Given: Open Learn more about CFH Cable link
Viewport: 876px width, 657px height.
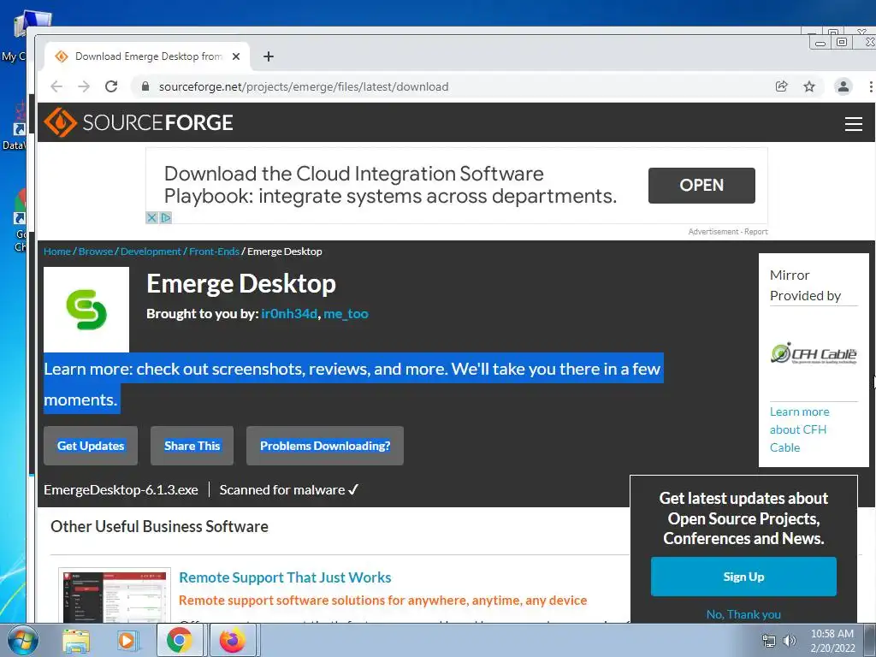Looking at the screenshot, I should coord(799,429).
